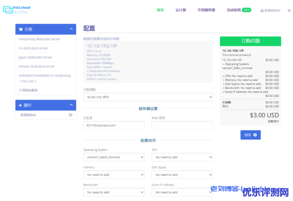293x201 pixels.
Task: Click the plus icon in 操作 header
Action: 20,105
